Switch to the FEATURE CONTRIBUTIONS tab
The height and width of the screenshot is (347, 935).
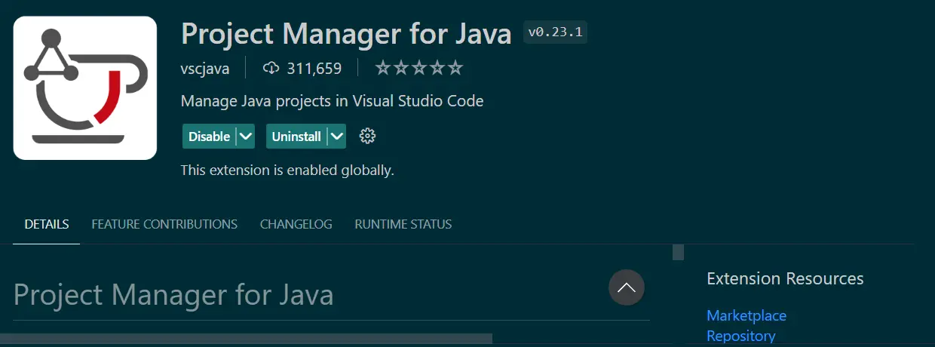(164, 224)
